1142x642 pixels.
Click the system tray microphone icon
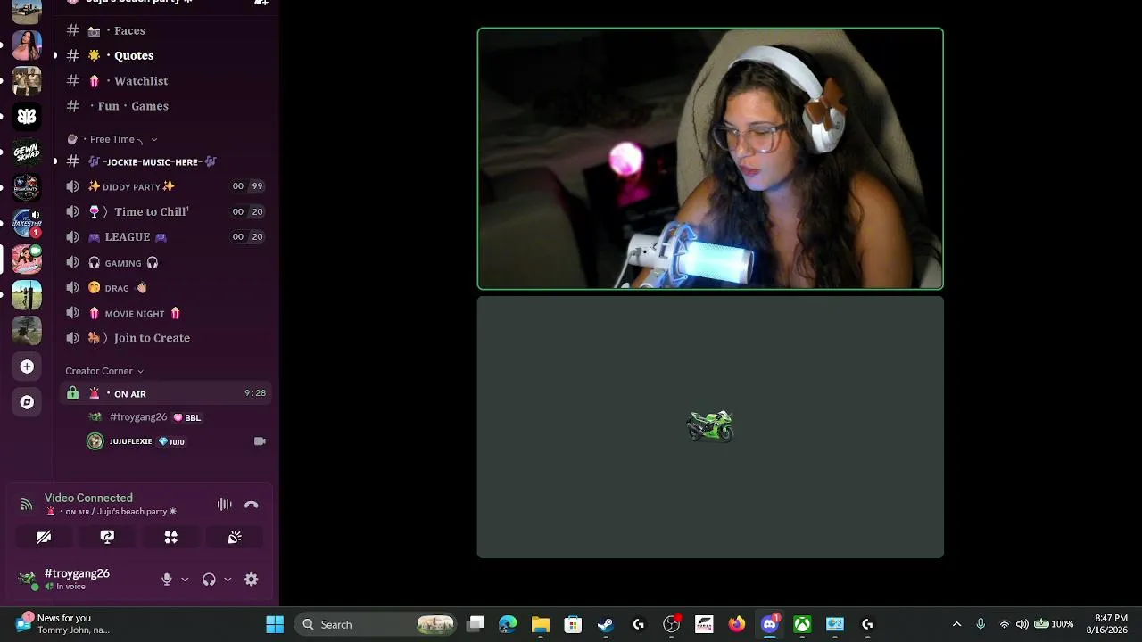coord(981,624)
